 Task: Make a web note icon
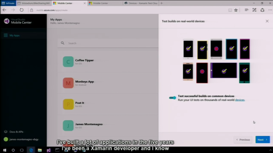[x=254, y=10]
